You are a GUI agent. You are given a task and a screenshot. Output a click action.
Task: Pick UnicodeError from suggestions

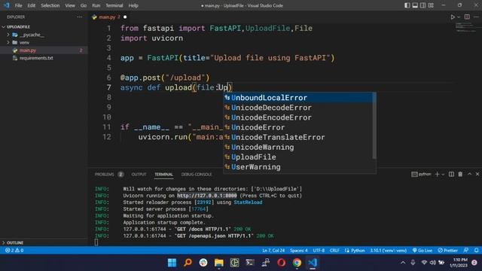298,127
